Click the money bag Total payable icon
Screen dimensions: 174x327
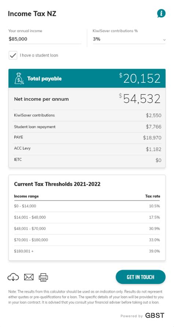[19, 78]
